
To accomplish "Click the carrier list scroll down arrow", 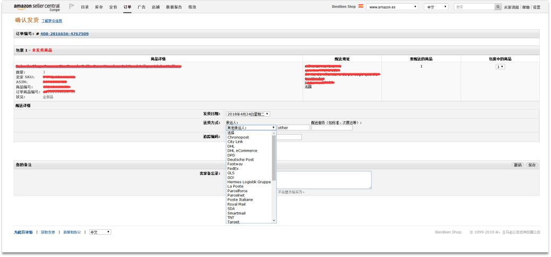I will tap(274, 221).
